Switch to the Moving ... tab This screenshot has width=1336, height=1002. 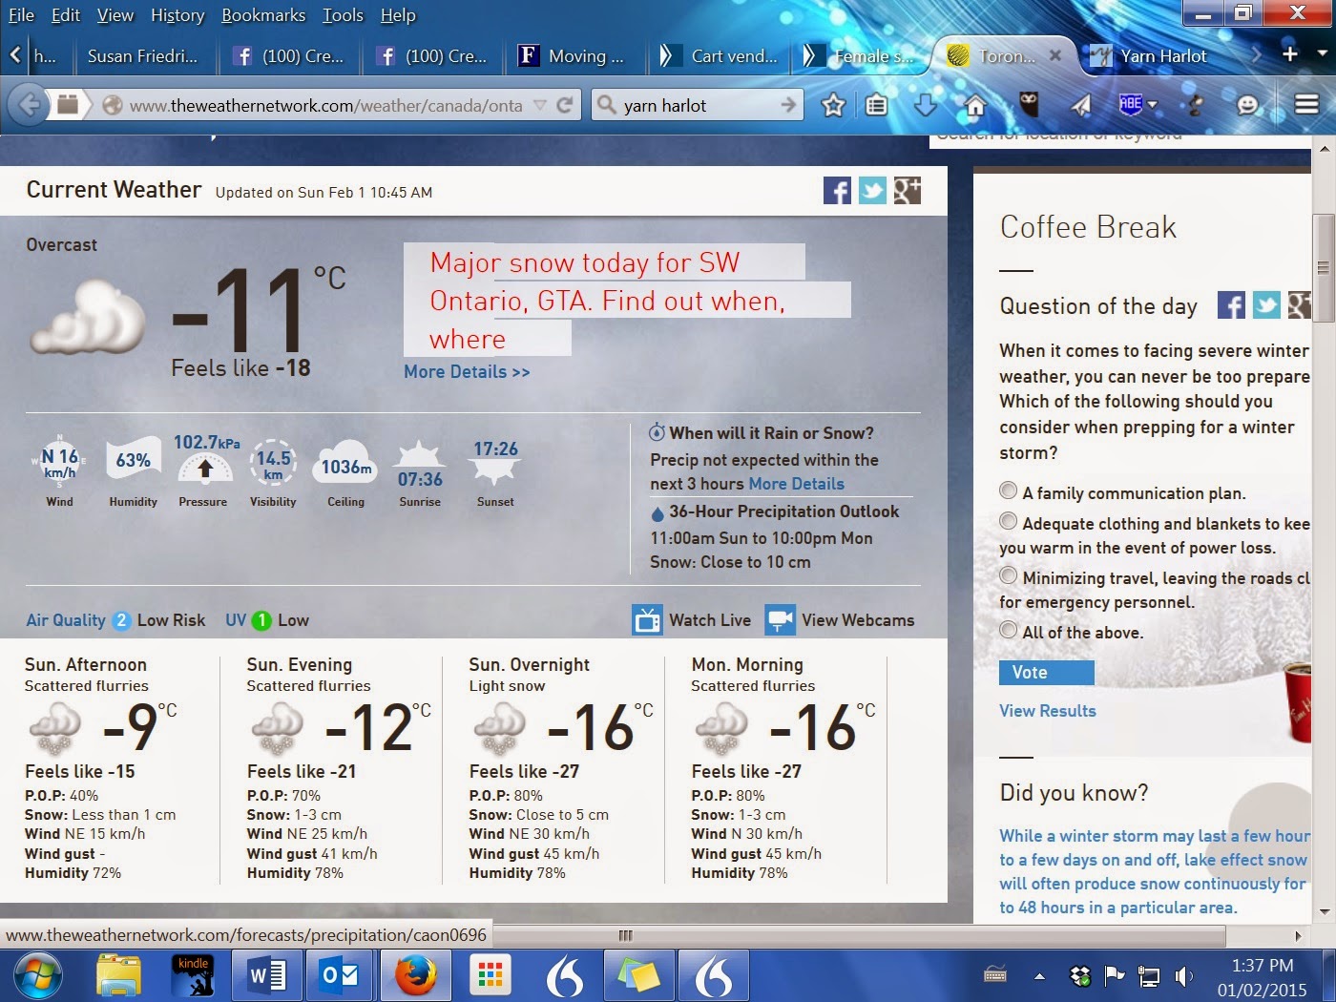(x=574, y=56)
